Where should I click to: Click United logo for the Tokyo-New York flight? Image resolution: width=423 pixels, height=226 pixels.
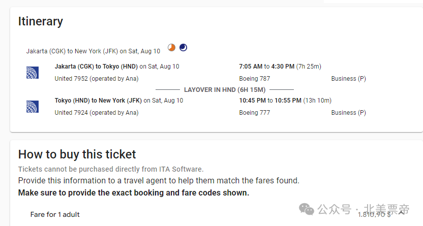(33, 107)
